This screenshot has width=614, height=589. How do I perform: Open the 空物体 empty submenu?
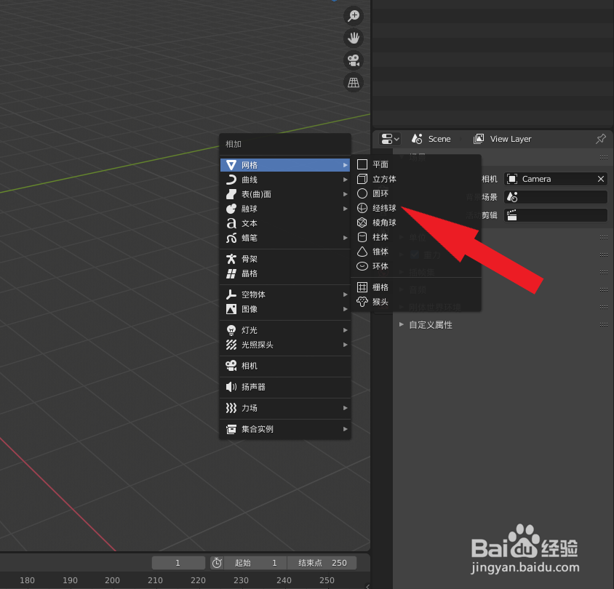pyautogui.click(x=285, y=294)
